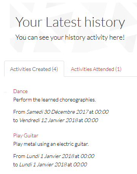Click the (1) count on Activities Attended
Image resolution: width=137 pixels, height=174 pixels.
pos(118,69)
